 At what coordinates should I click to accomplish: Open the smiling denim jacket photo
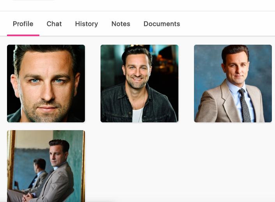click(x=139, y=84)
